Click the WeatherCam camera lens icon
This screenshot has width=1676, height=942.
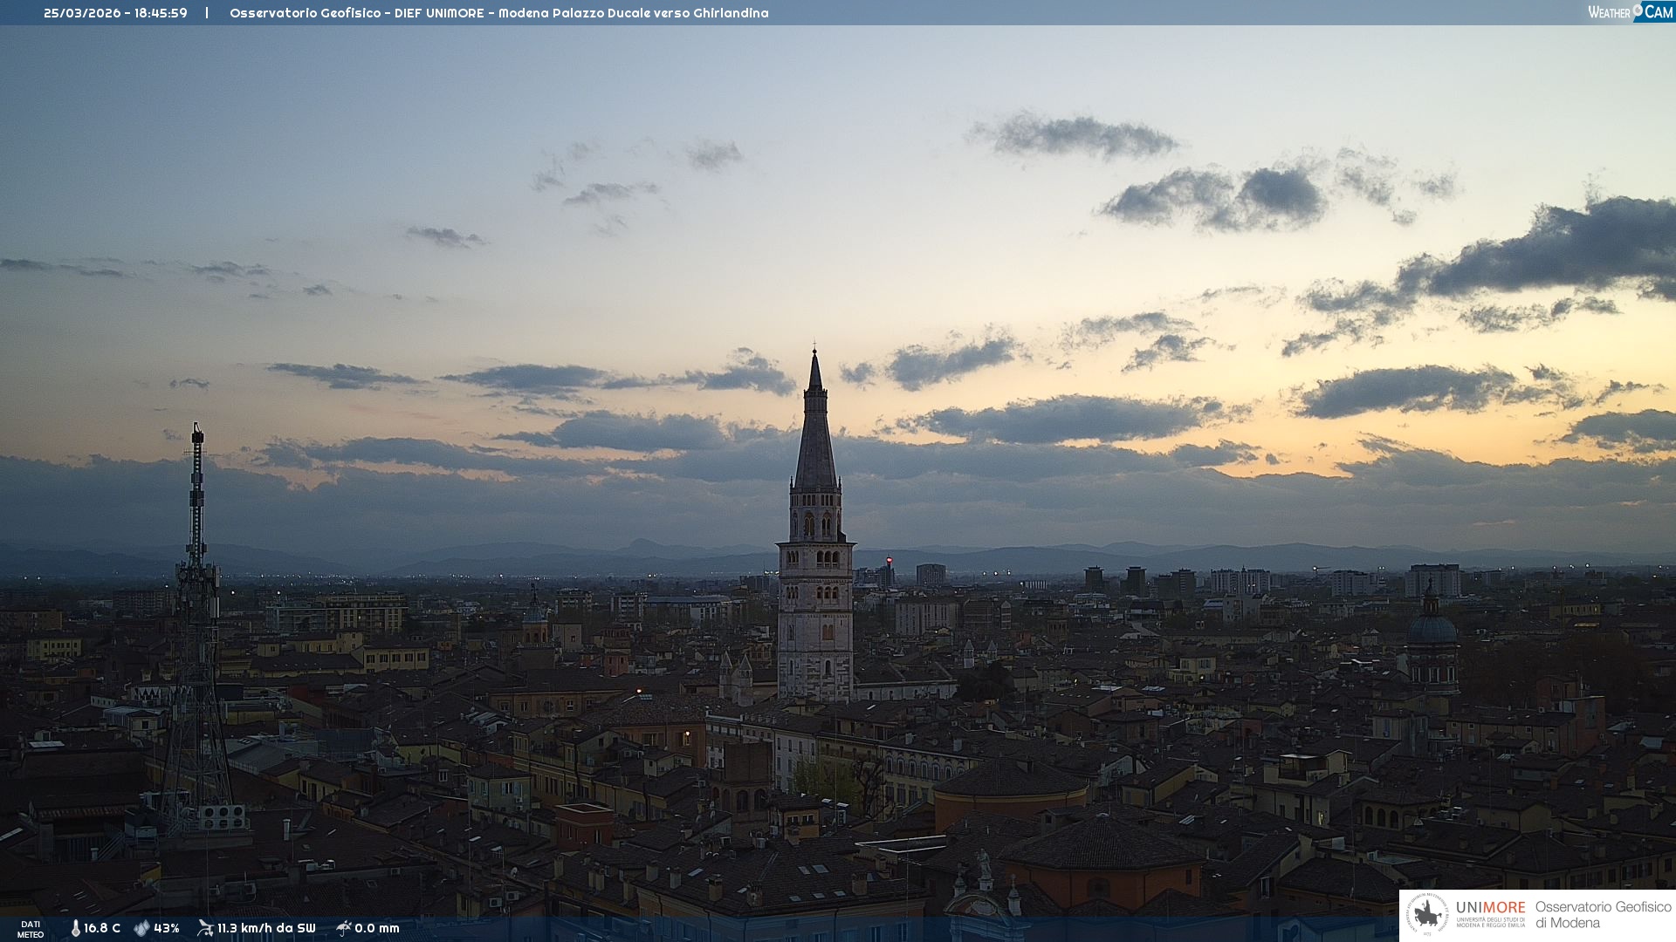pos(1638,10)
